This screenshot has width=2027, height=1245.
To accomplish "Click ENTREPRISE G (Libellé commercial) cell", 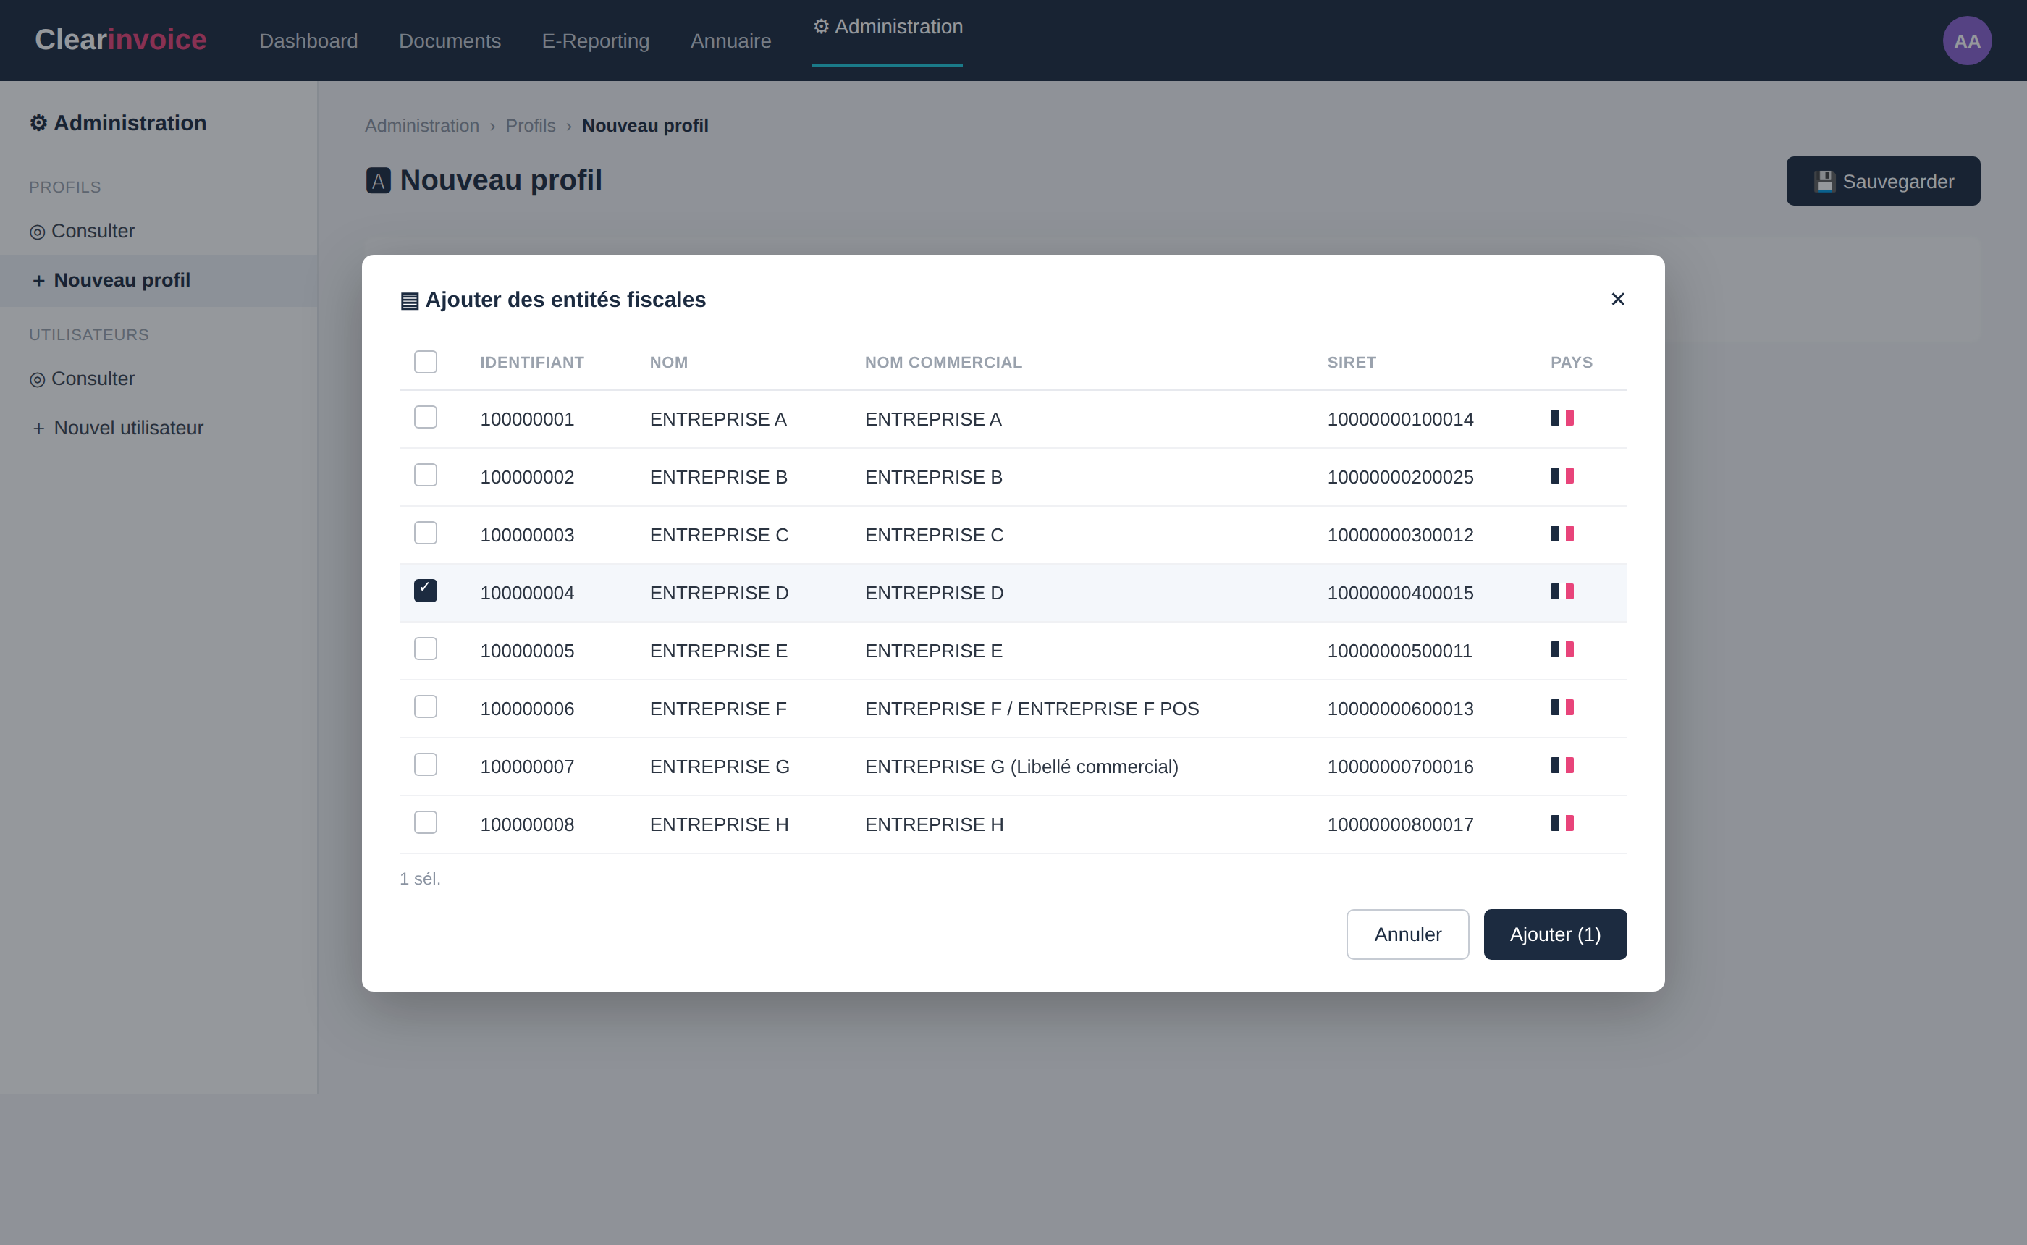I will click(1021, 767).
